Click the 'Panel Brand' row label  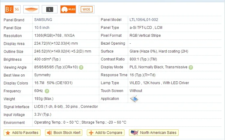14,20
